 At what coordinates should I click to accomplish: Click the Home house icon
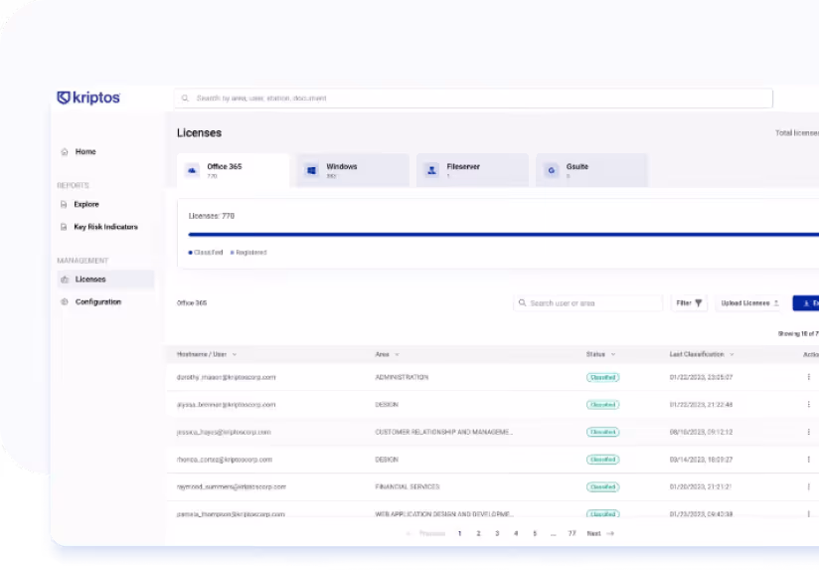point(65,151)
